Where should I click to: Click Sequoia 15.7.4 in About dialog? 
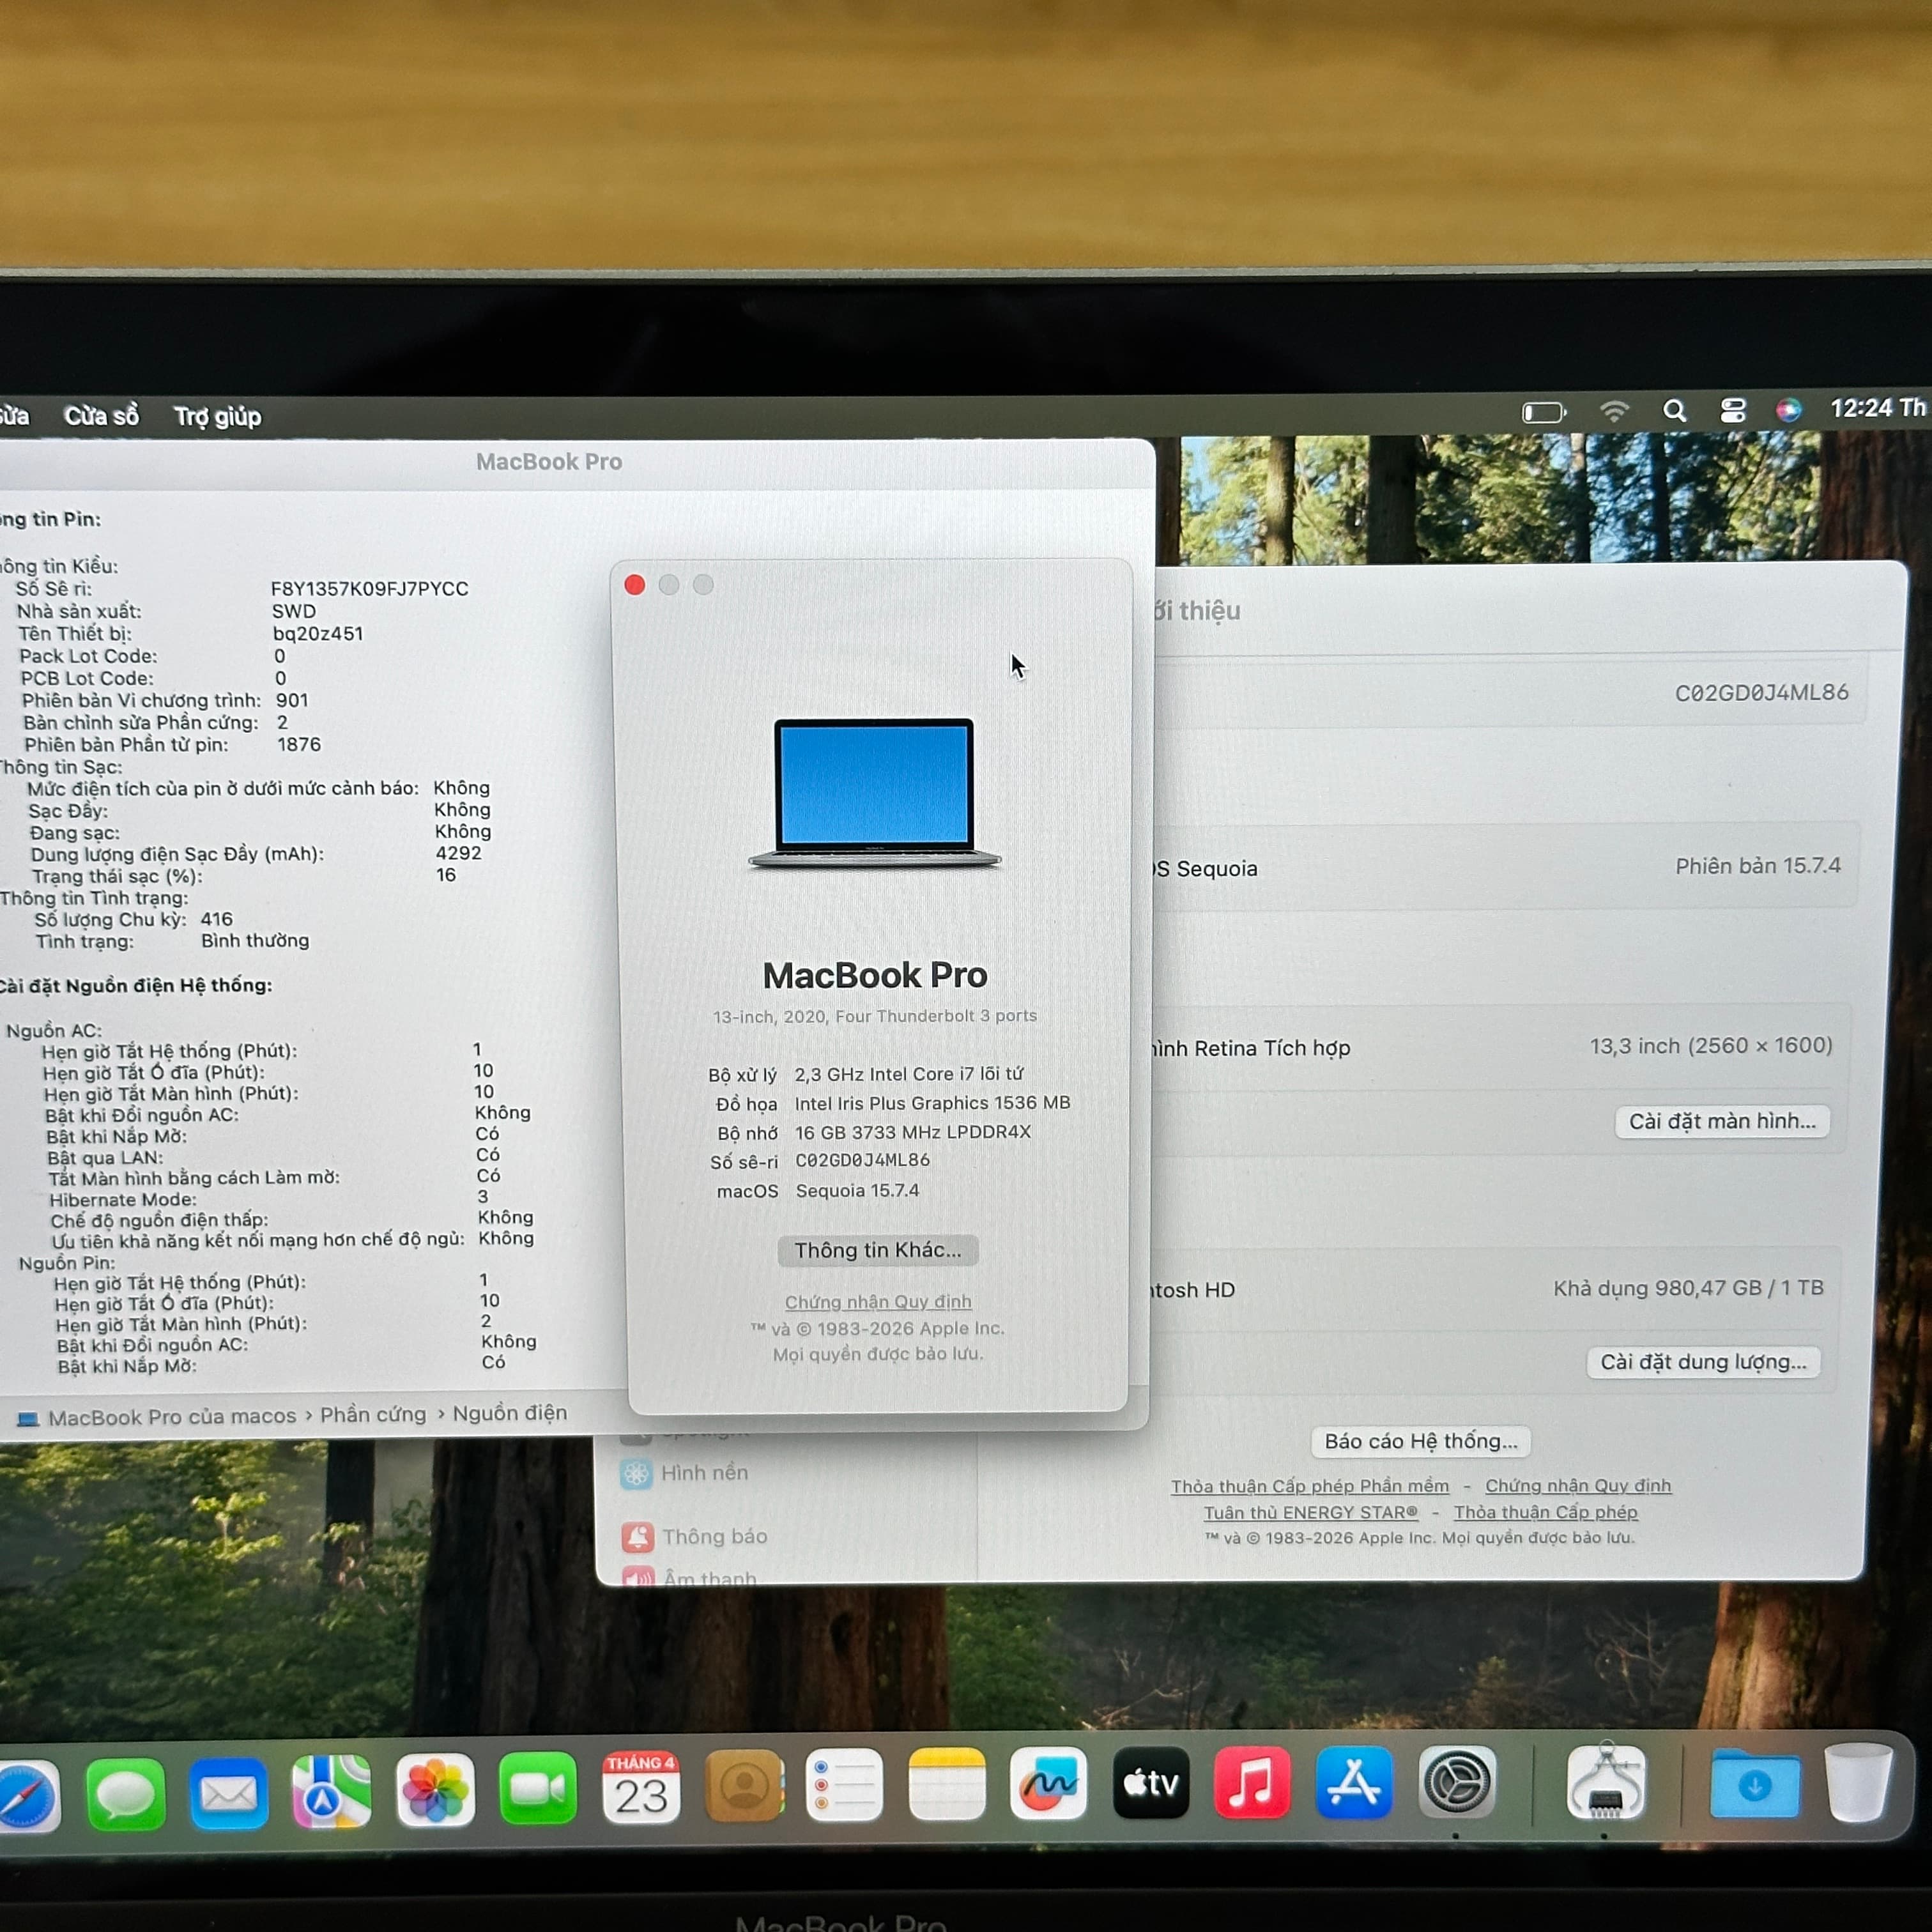click(857, 1191)
